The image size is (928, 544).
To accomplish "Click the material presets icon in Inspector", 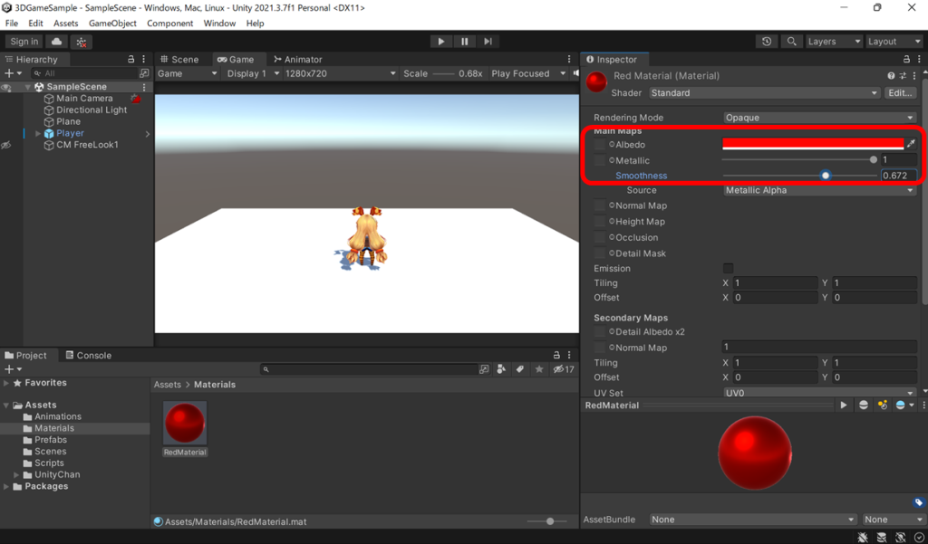I will pos(902,75).
